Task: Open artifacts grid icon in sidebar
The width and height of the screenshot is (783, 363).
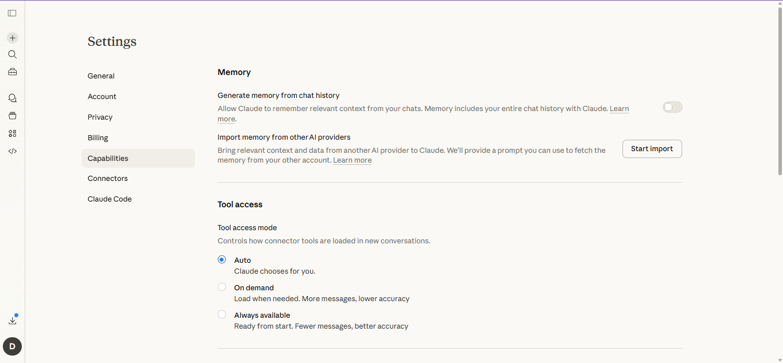Action: [x=13, y=133]
